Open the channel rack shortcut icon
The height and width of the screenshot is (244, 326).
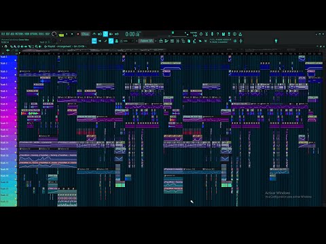click(x=172, y=41)
